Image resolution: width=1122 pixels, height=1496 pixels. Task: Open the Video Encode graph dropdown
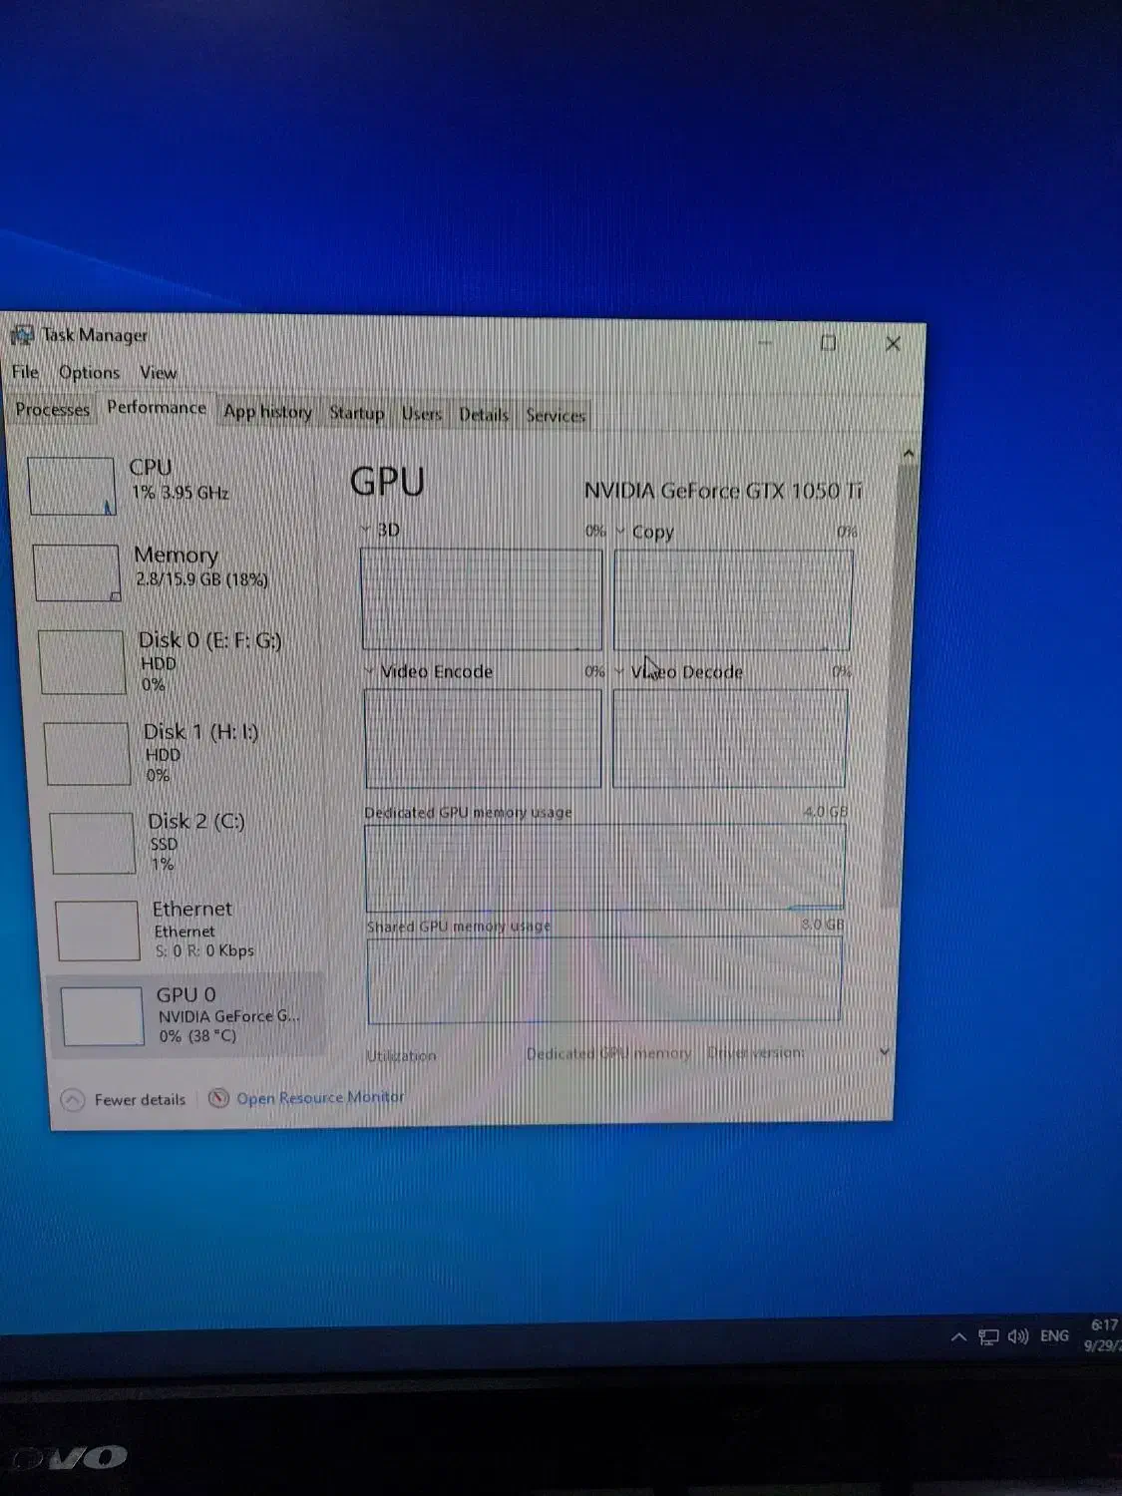click(x=369, y=670)
